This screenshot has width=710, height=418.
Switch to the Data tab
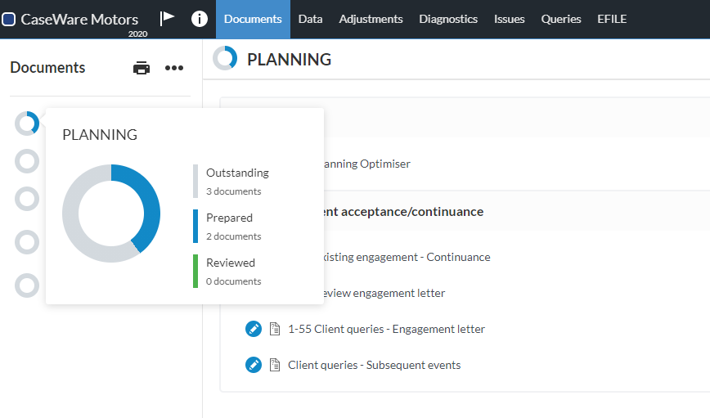[x=310, y=19]
